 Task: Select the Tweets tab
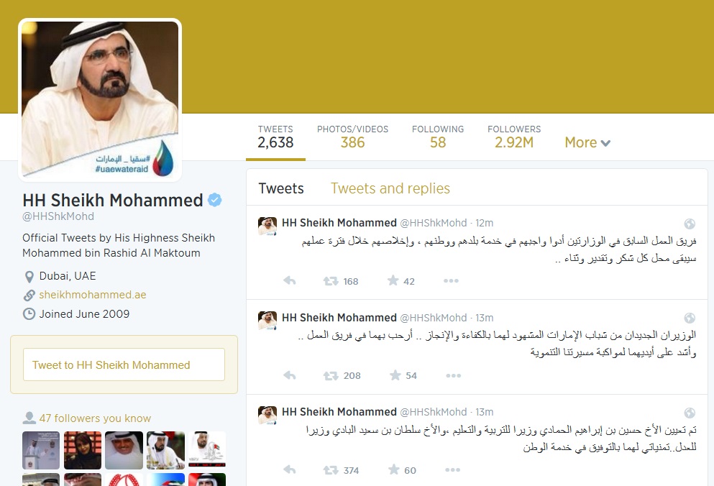pyautogui.click(x=281, y=188)
